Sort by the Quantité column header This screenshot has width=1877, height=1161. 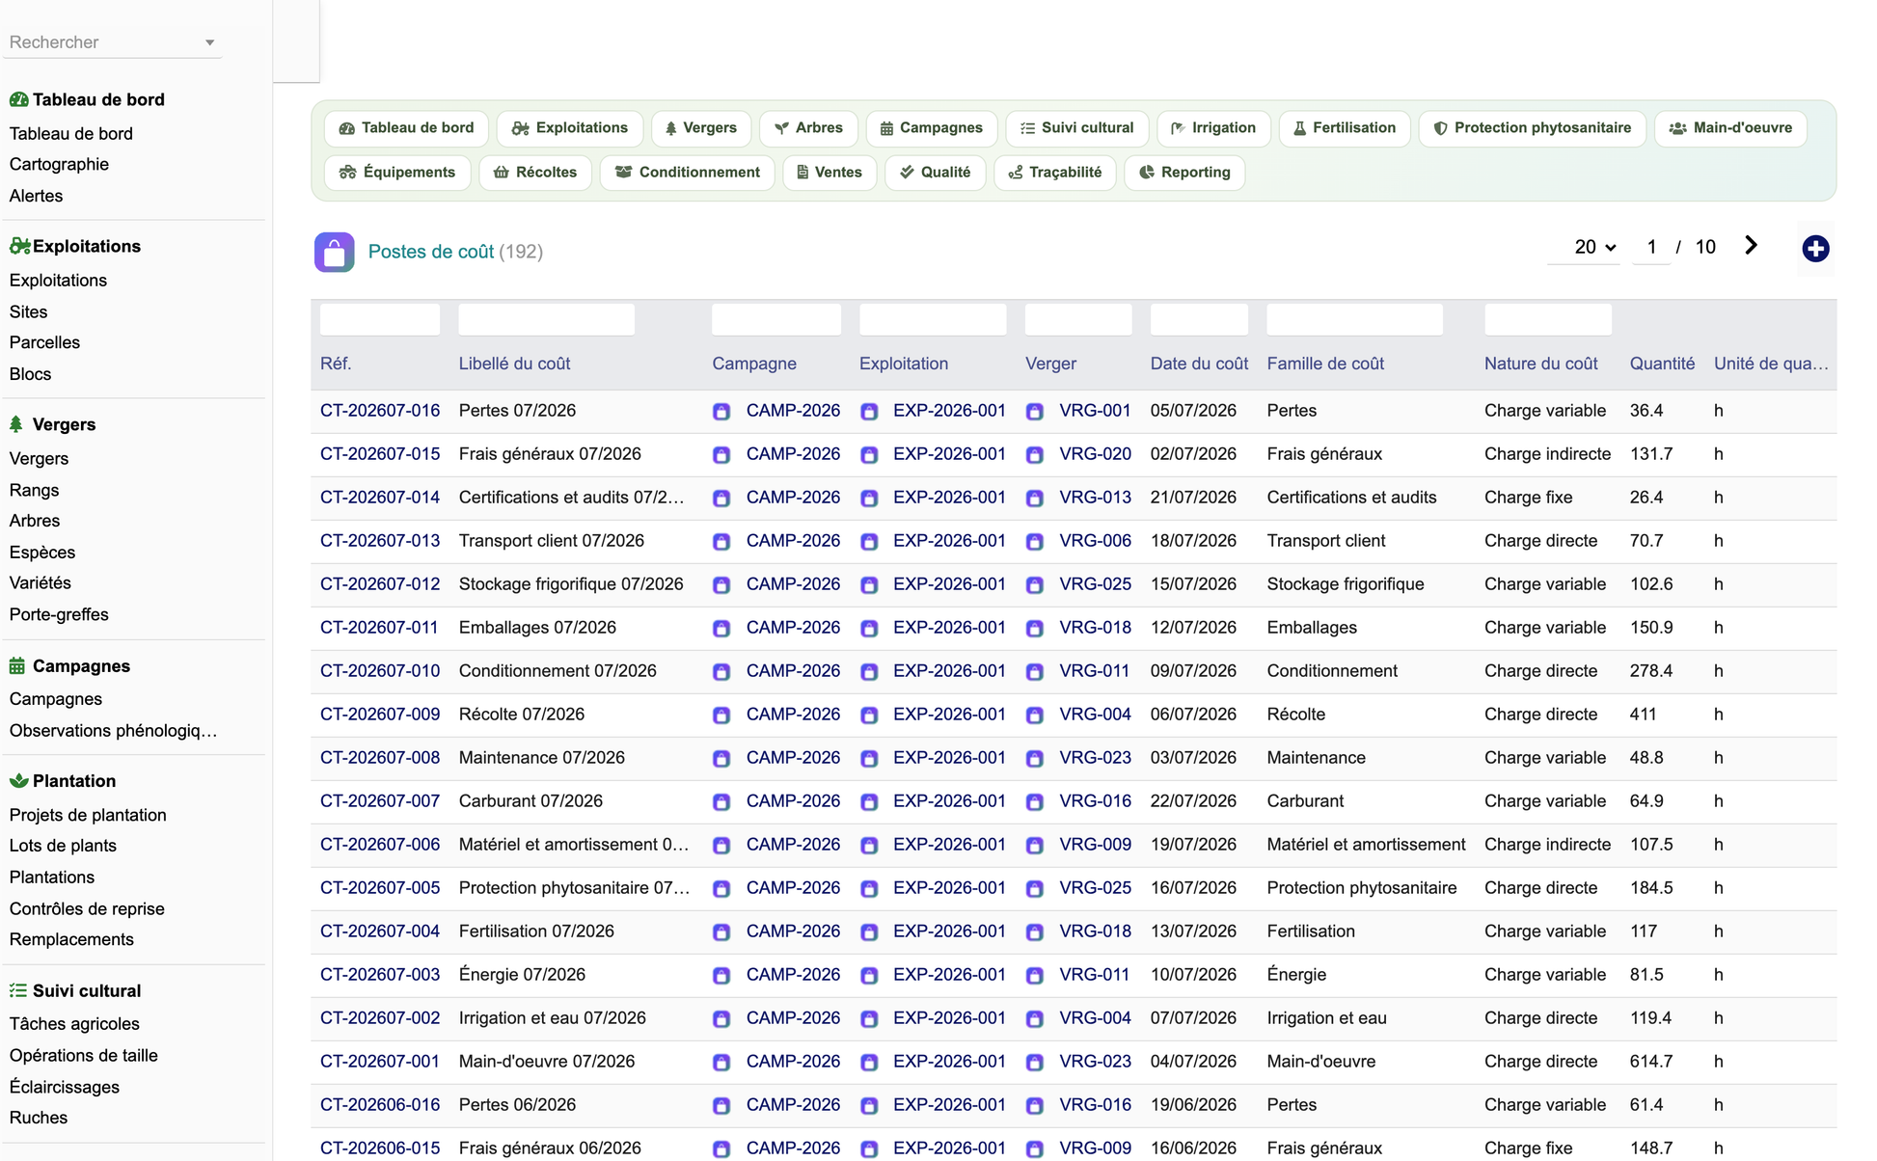point(1662,364)
